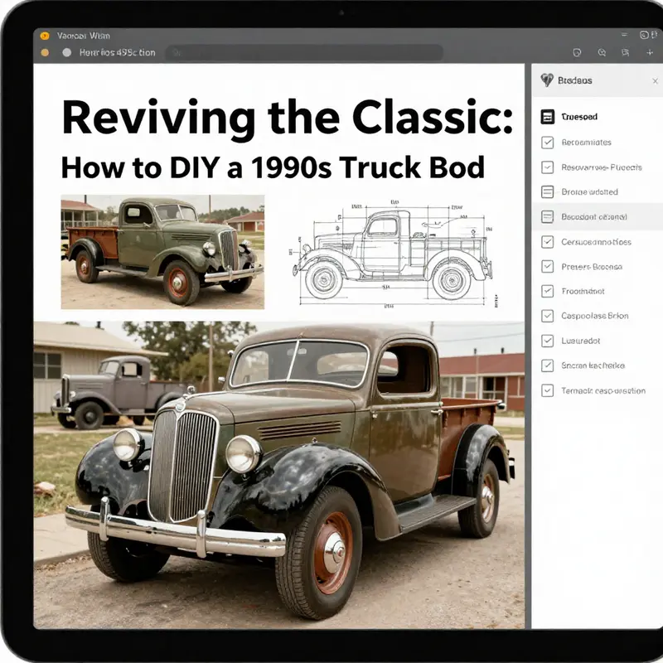
Task: Click the gray circle left of the address text
Action: click(x=67, y=52)
